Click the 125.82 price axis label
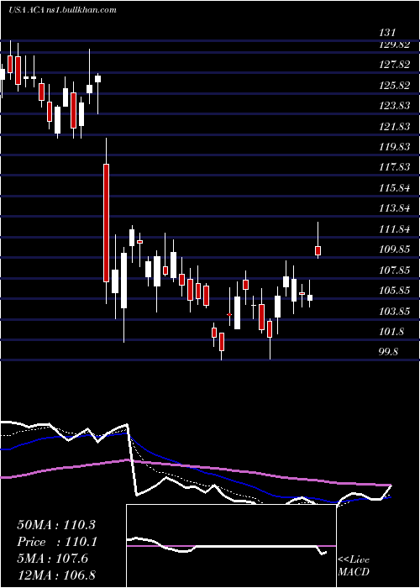Screen dimensions: 420x588 pyautogui.click(x=394, y=86)
